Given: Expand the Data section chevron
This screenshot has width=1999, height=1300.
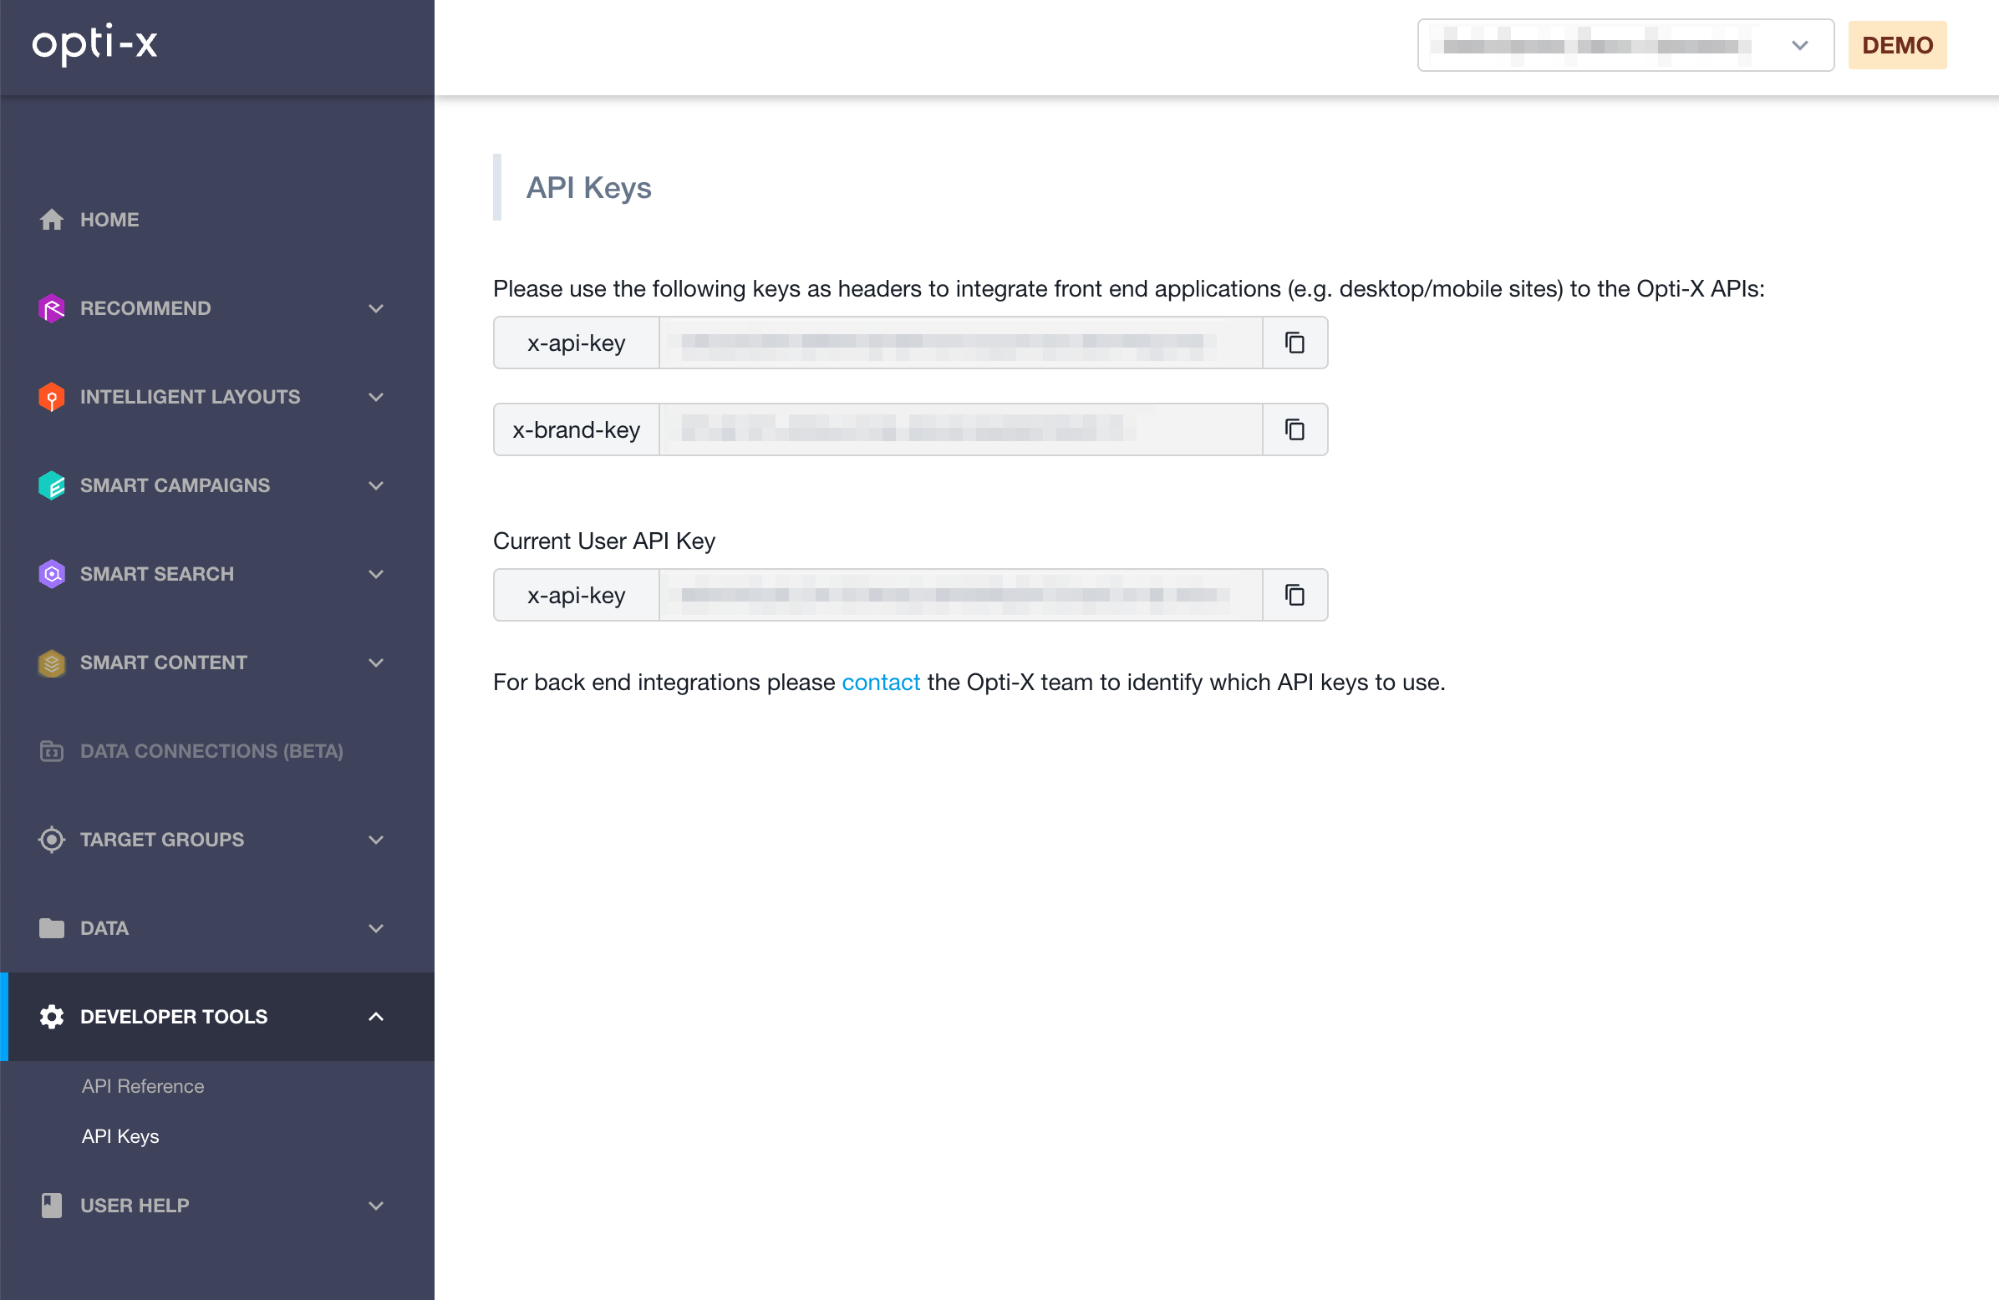Looking at the screenshot, I should coord(376,928).
